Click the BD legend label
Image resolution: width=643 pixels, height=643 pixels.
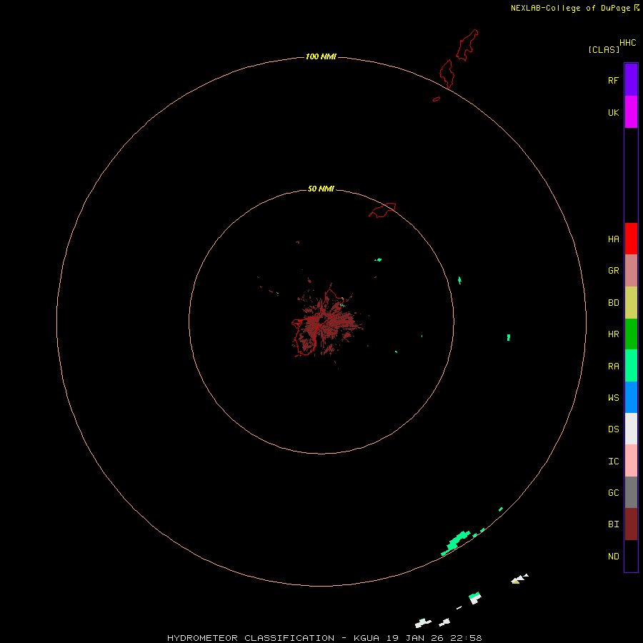[613, 303]
